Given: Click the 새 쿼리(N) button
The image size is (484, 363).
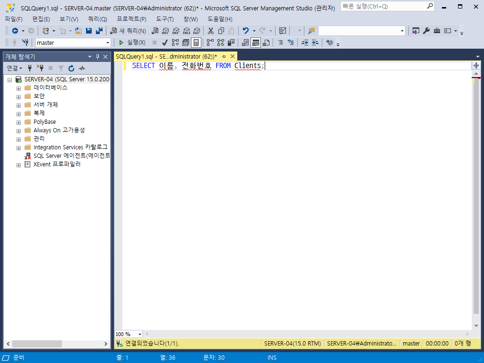Looking at the screenshot, I should pos(128,31).
